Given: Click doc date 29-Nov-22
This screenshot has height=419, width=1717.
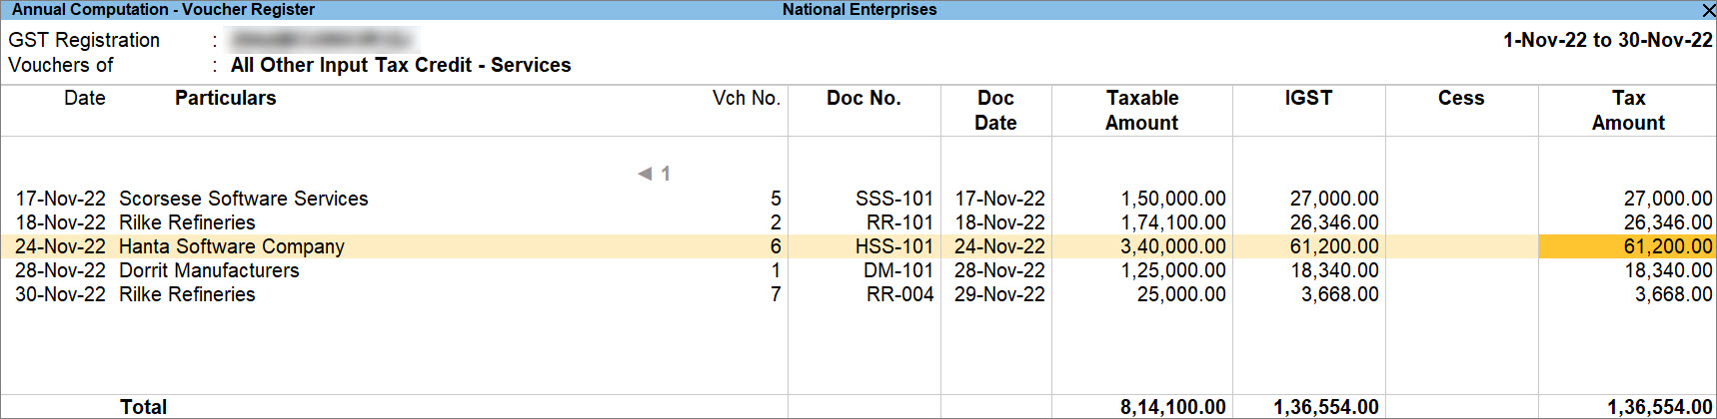Looking at the screenshot, I should pyautogui.click(x=999, y=294).
